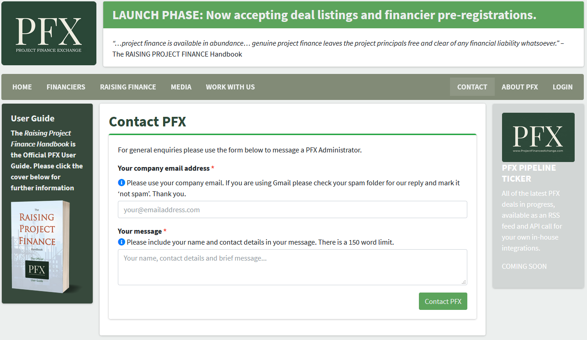Screen dimensions: 587x340
Task: Open the FINANCIERS section
Action: click(65, 87)
